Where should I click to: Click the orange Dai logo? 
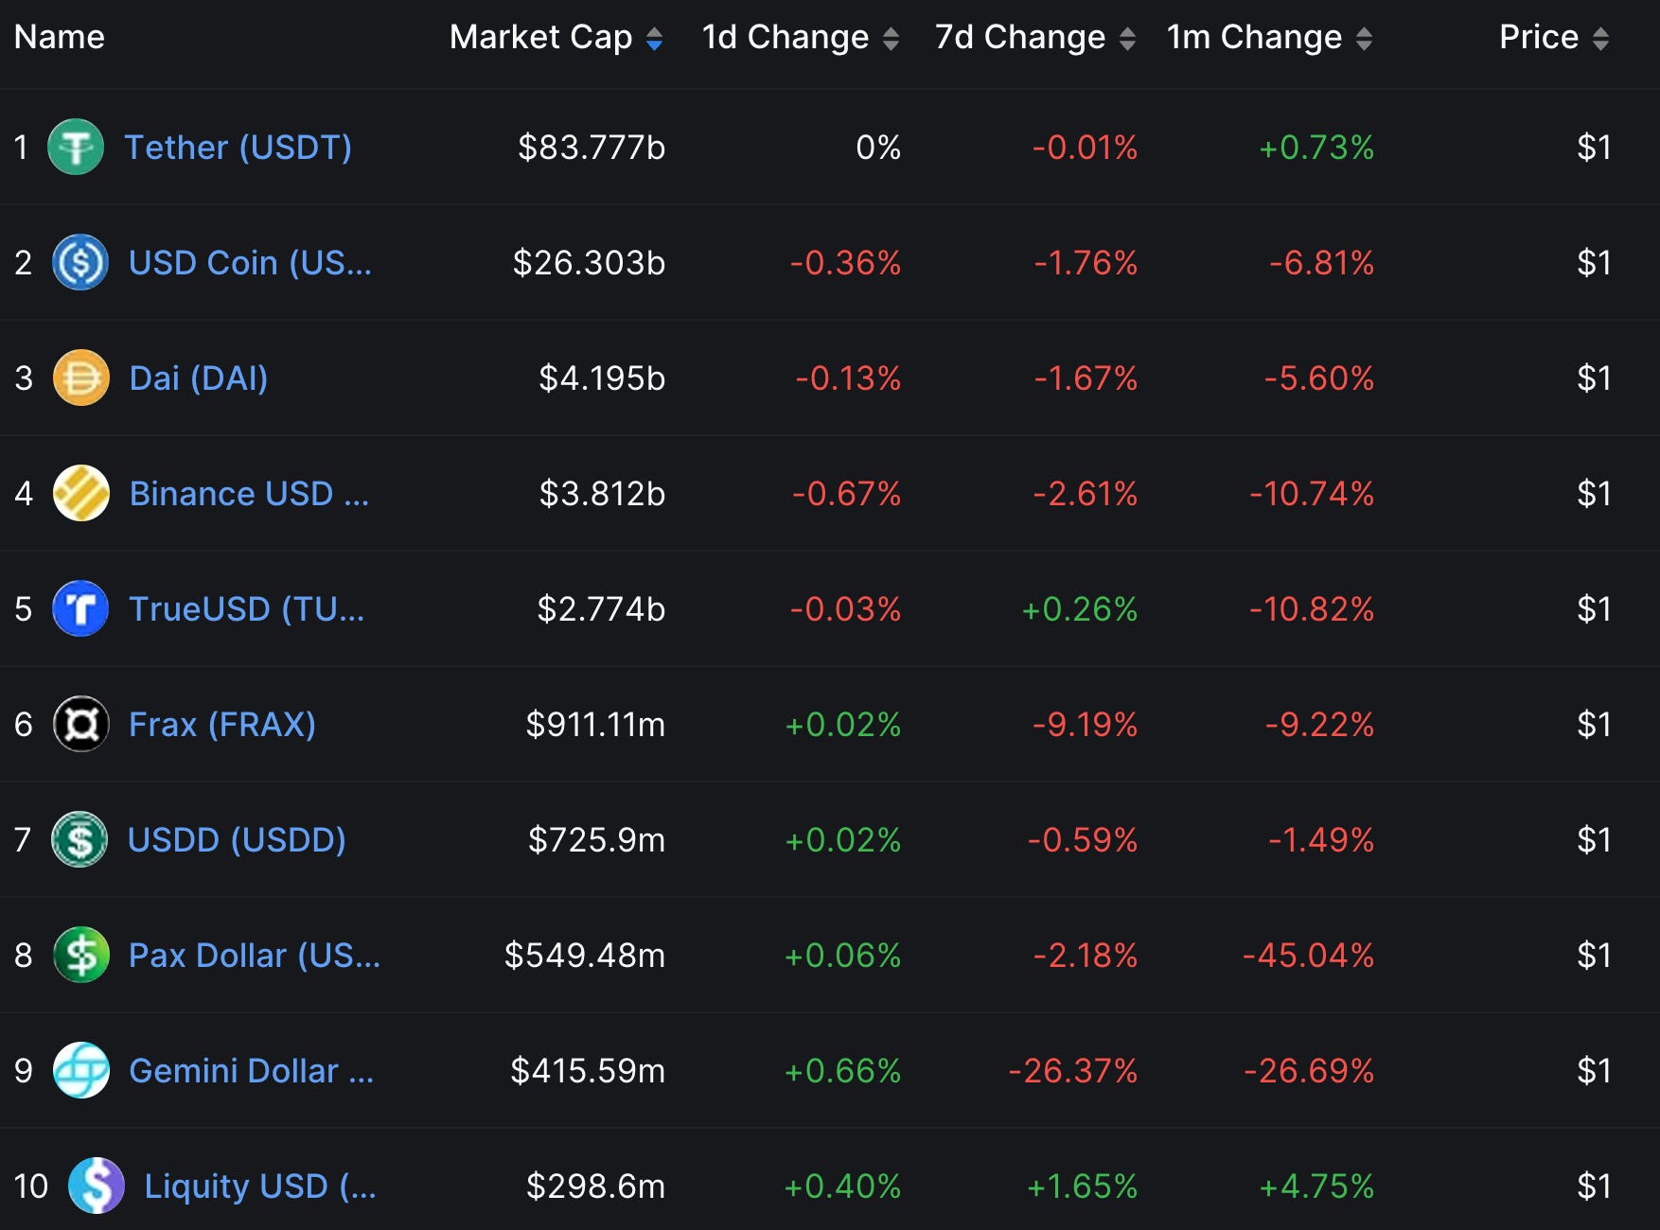(79, 378)
